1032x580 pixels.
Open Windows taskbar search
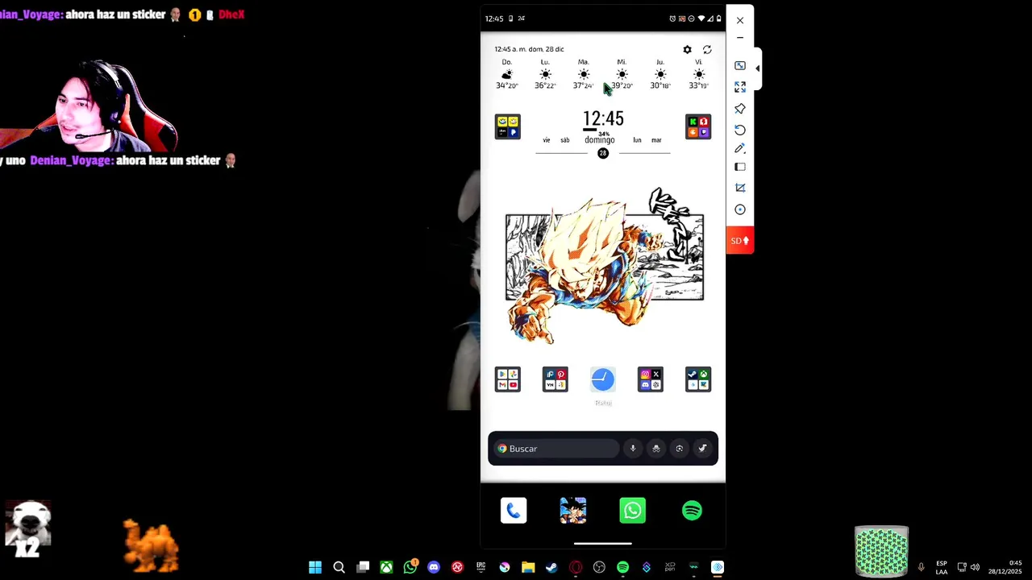339,567
